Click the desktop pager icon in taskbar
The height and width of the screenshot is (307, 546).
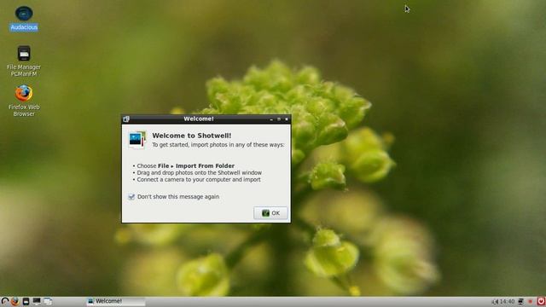tap(48, 301)
